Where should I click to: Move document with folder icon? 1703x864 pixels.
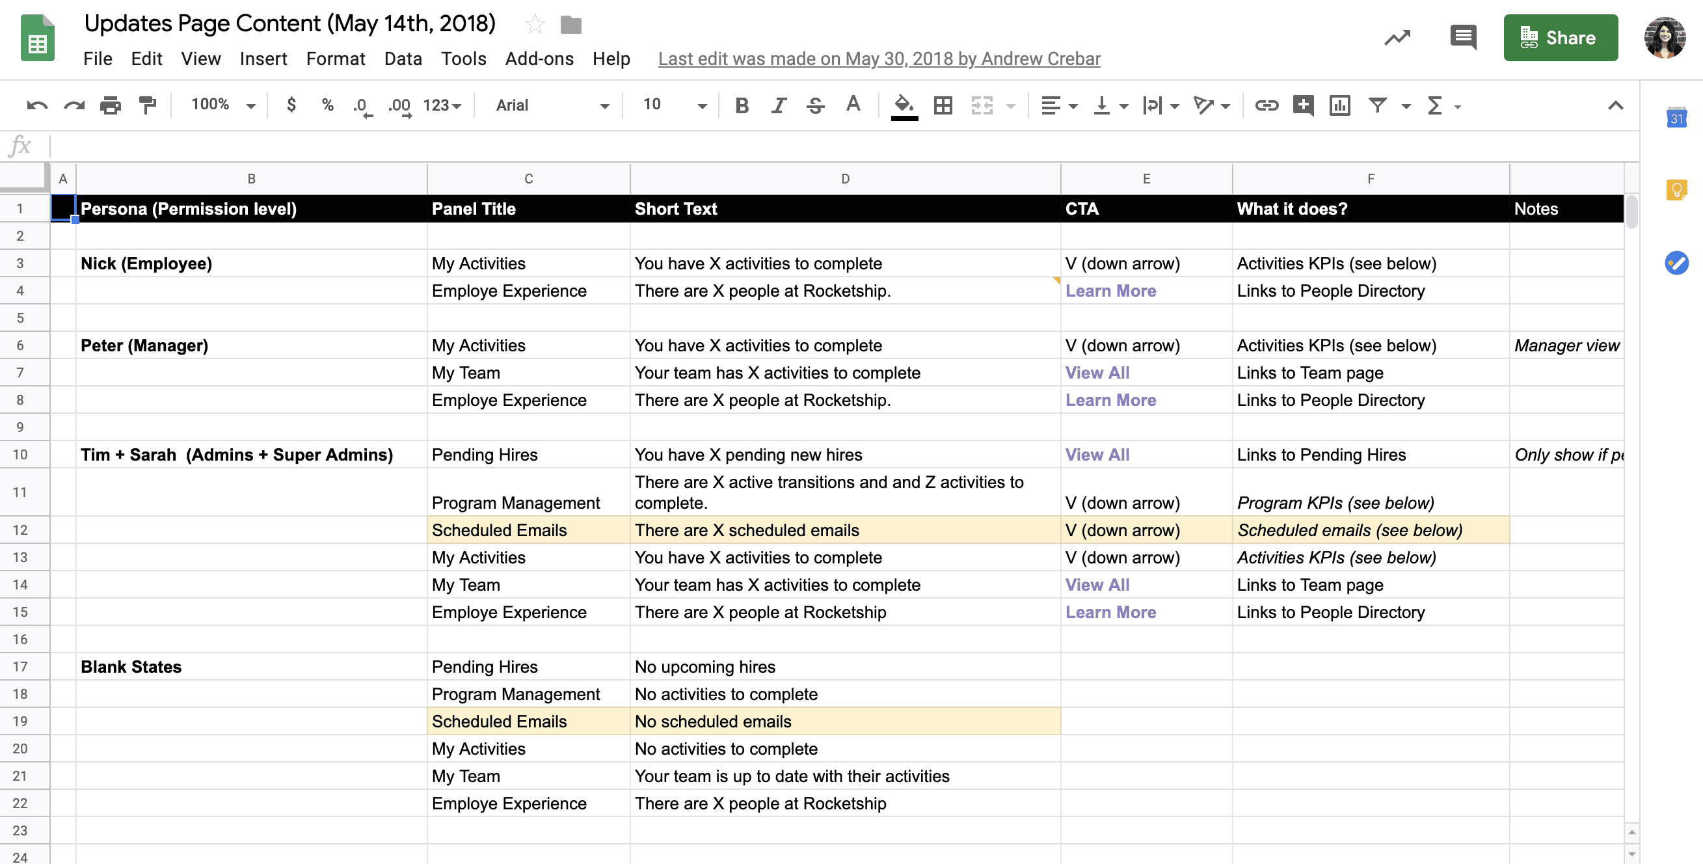click(x=570, y=25)
